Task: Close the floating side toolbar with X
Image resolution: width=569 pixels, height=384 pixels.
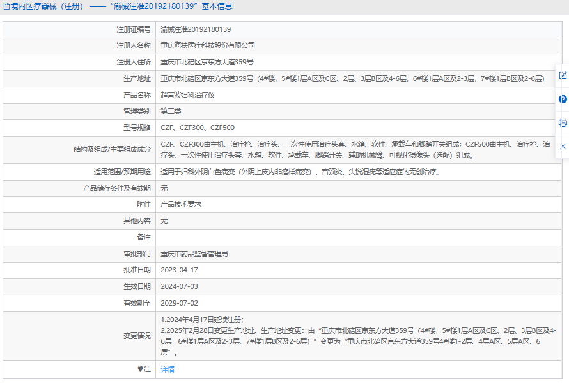Action: pyautogui.click(x=563, y=146)
